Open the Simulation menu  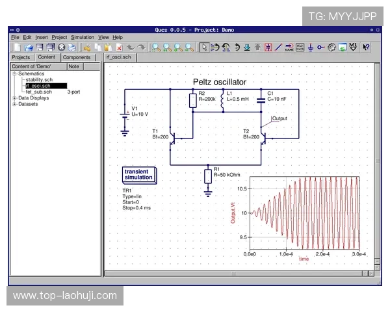pos(82,38)
